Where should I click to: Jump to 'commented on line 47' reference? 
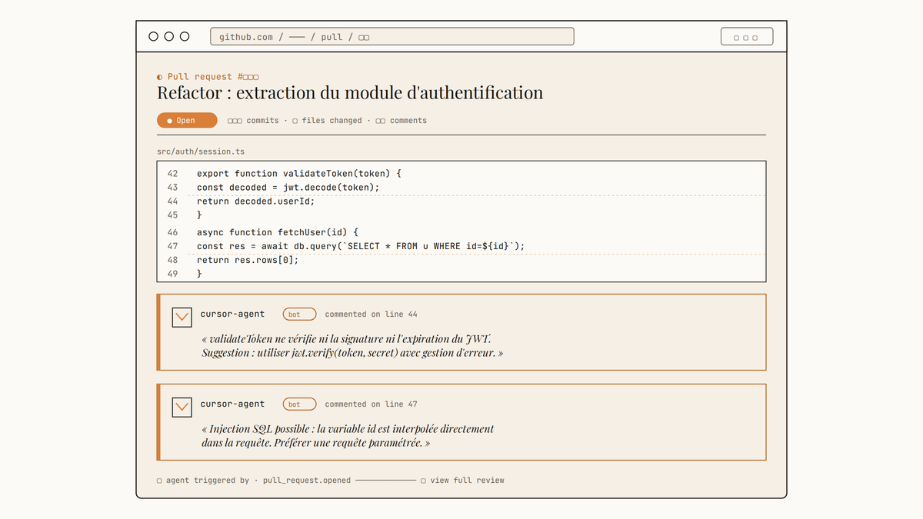click(x=372, y=404)
